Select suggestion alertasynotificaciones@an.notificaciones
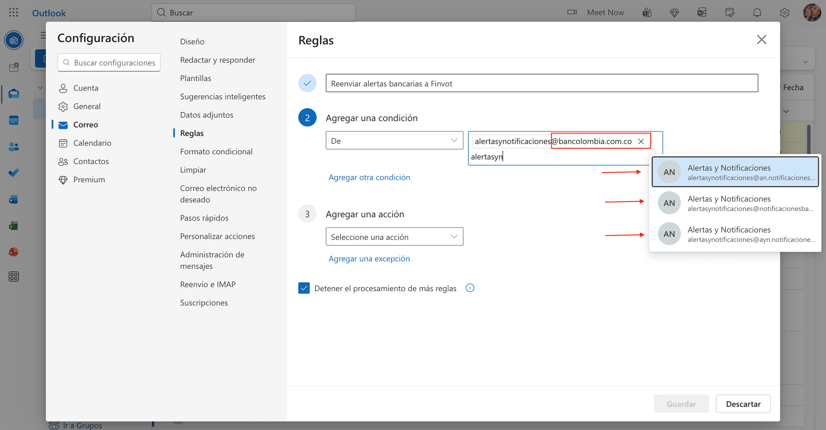This screenshot has height=430, width=826. (x=735, y=172)
